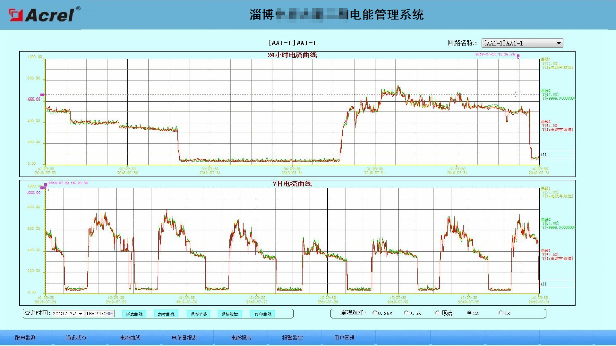Click the 实时曲线 button
Image resolution: width=616 pixels, height=346 pixels.
coord(166,314)
